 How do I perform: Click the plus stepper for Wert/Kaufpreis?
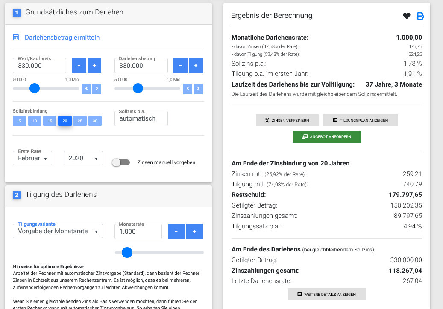click(x=94, y=65)
